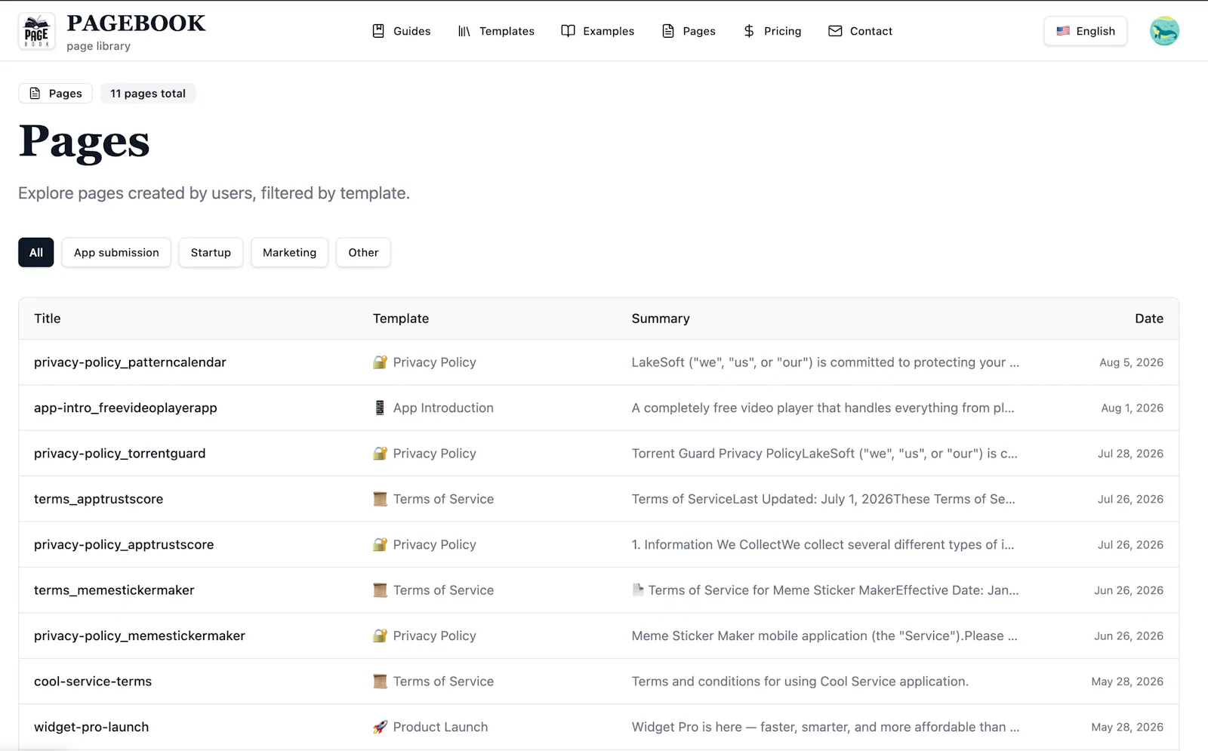The image size is (1208, 751).
Task: Click the Templates library icon
Action: click(x=464, y=31)
